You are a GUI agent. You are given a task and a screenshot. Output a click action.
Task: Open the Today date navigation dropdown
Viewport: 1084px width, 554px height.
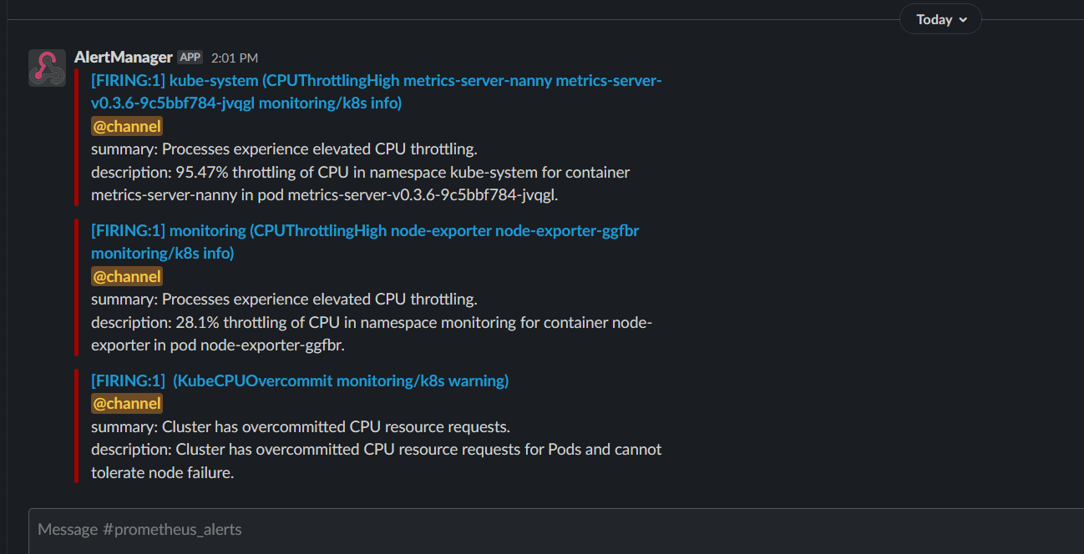point(940,18)
